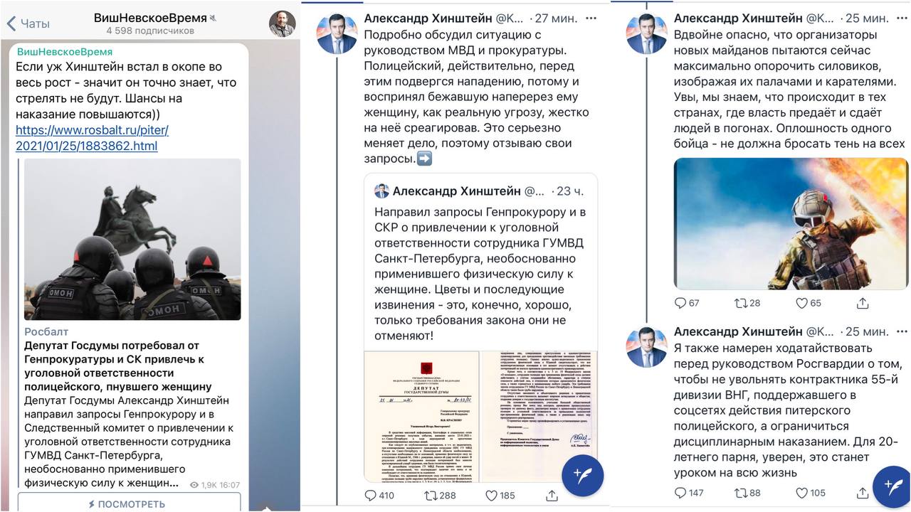Retweet the post with 28 retweets
Viewport: 911px width, 512px height.
pos(747,303)
